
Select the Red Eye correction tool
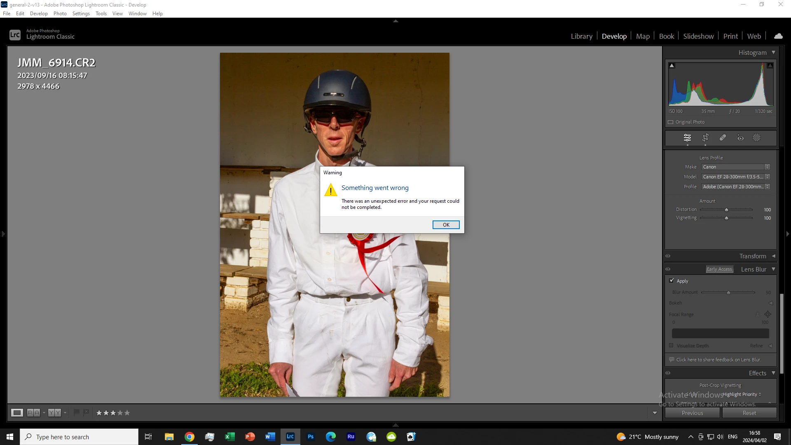pyautogui.click(x=740, y=138)
